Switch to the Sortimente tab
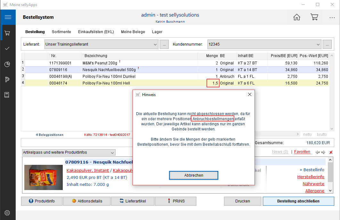Viewport: 340px width, 220px height. coord(61,32)
